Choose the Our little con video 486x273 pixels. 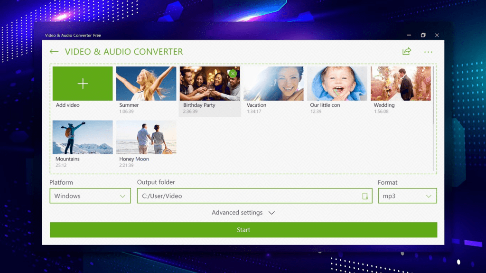click(337, 84)
